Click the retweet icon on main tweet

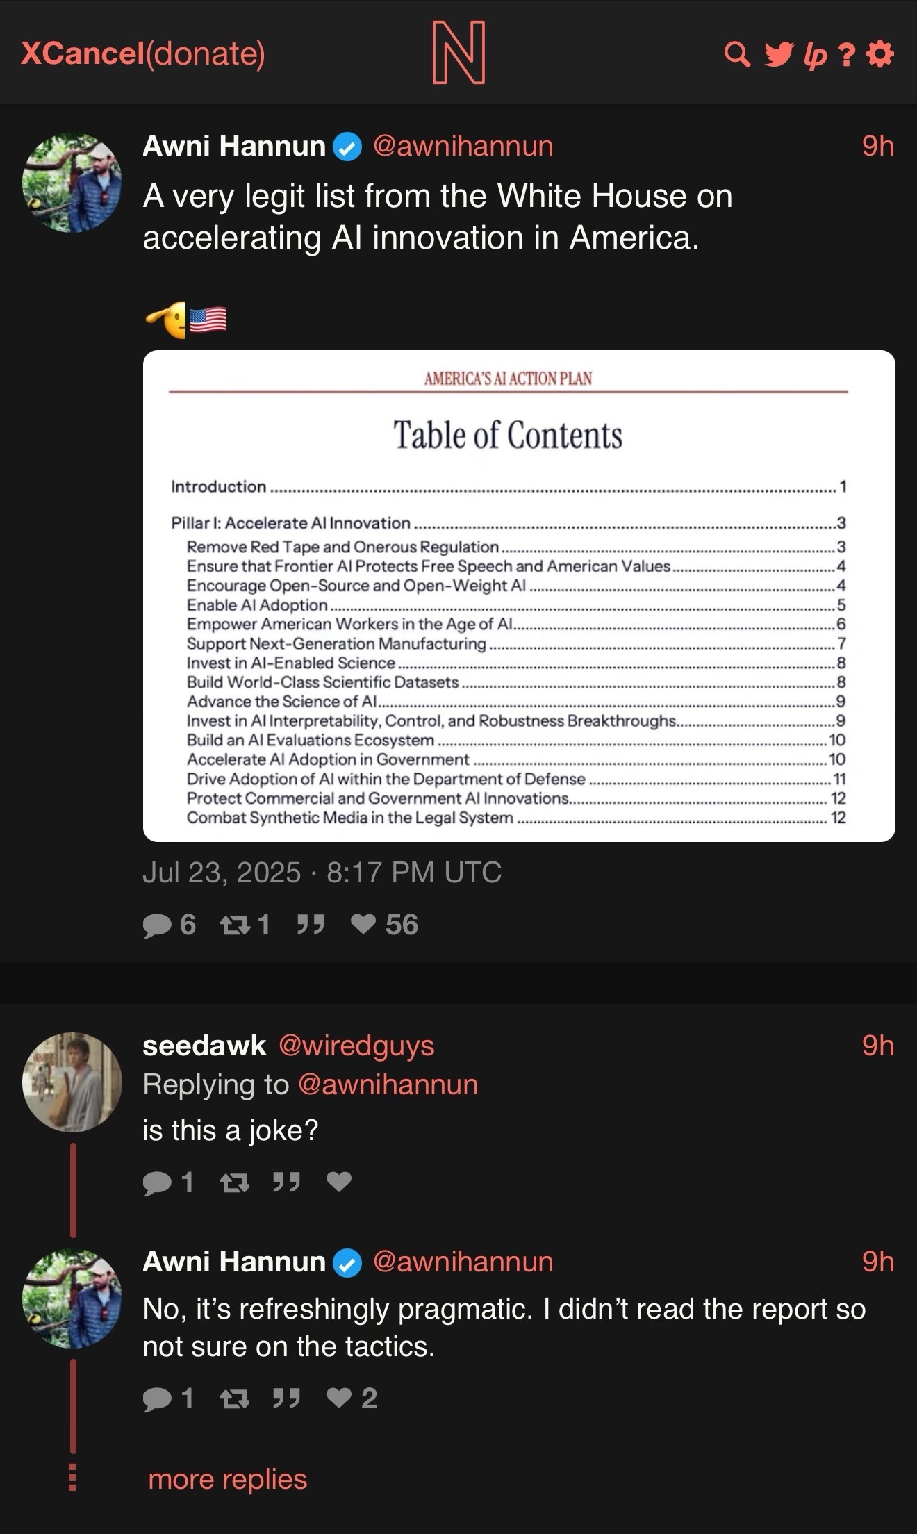[235, 925]
